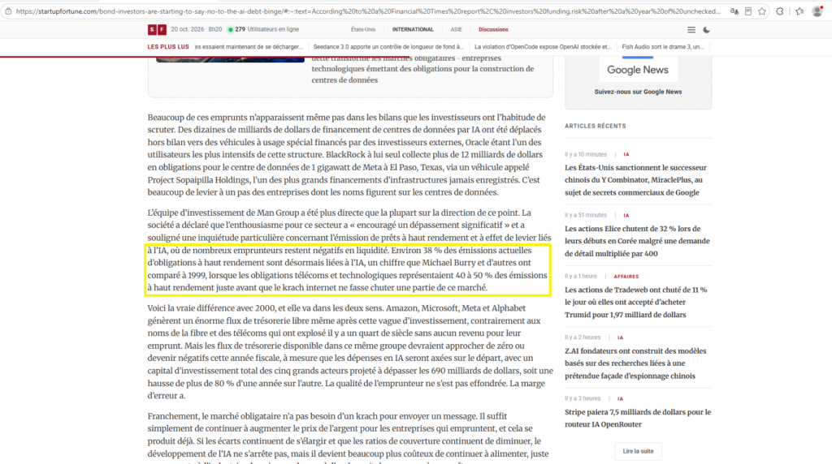Open the page translation icon
Viewport: 832px width, 464px height.
pos(734,11)
